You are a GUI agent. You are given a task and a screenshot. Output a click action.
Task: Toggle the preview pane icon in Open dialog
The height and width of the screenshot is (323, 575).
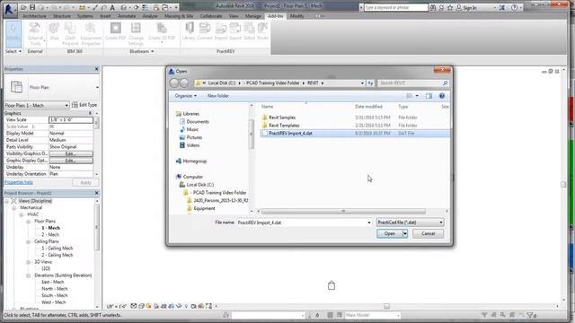click(x=429, y=96)
